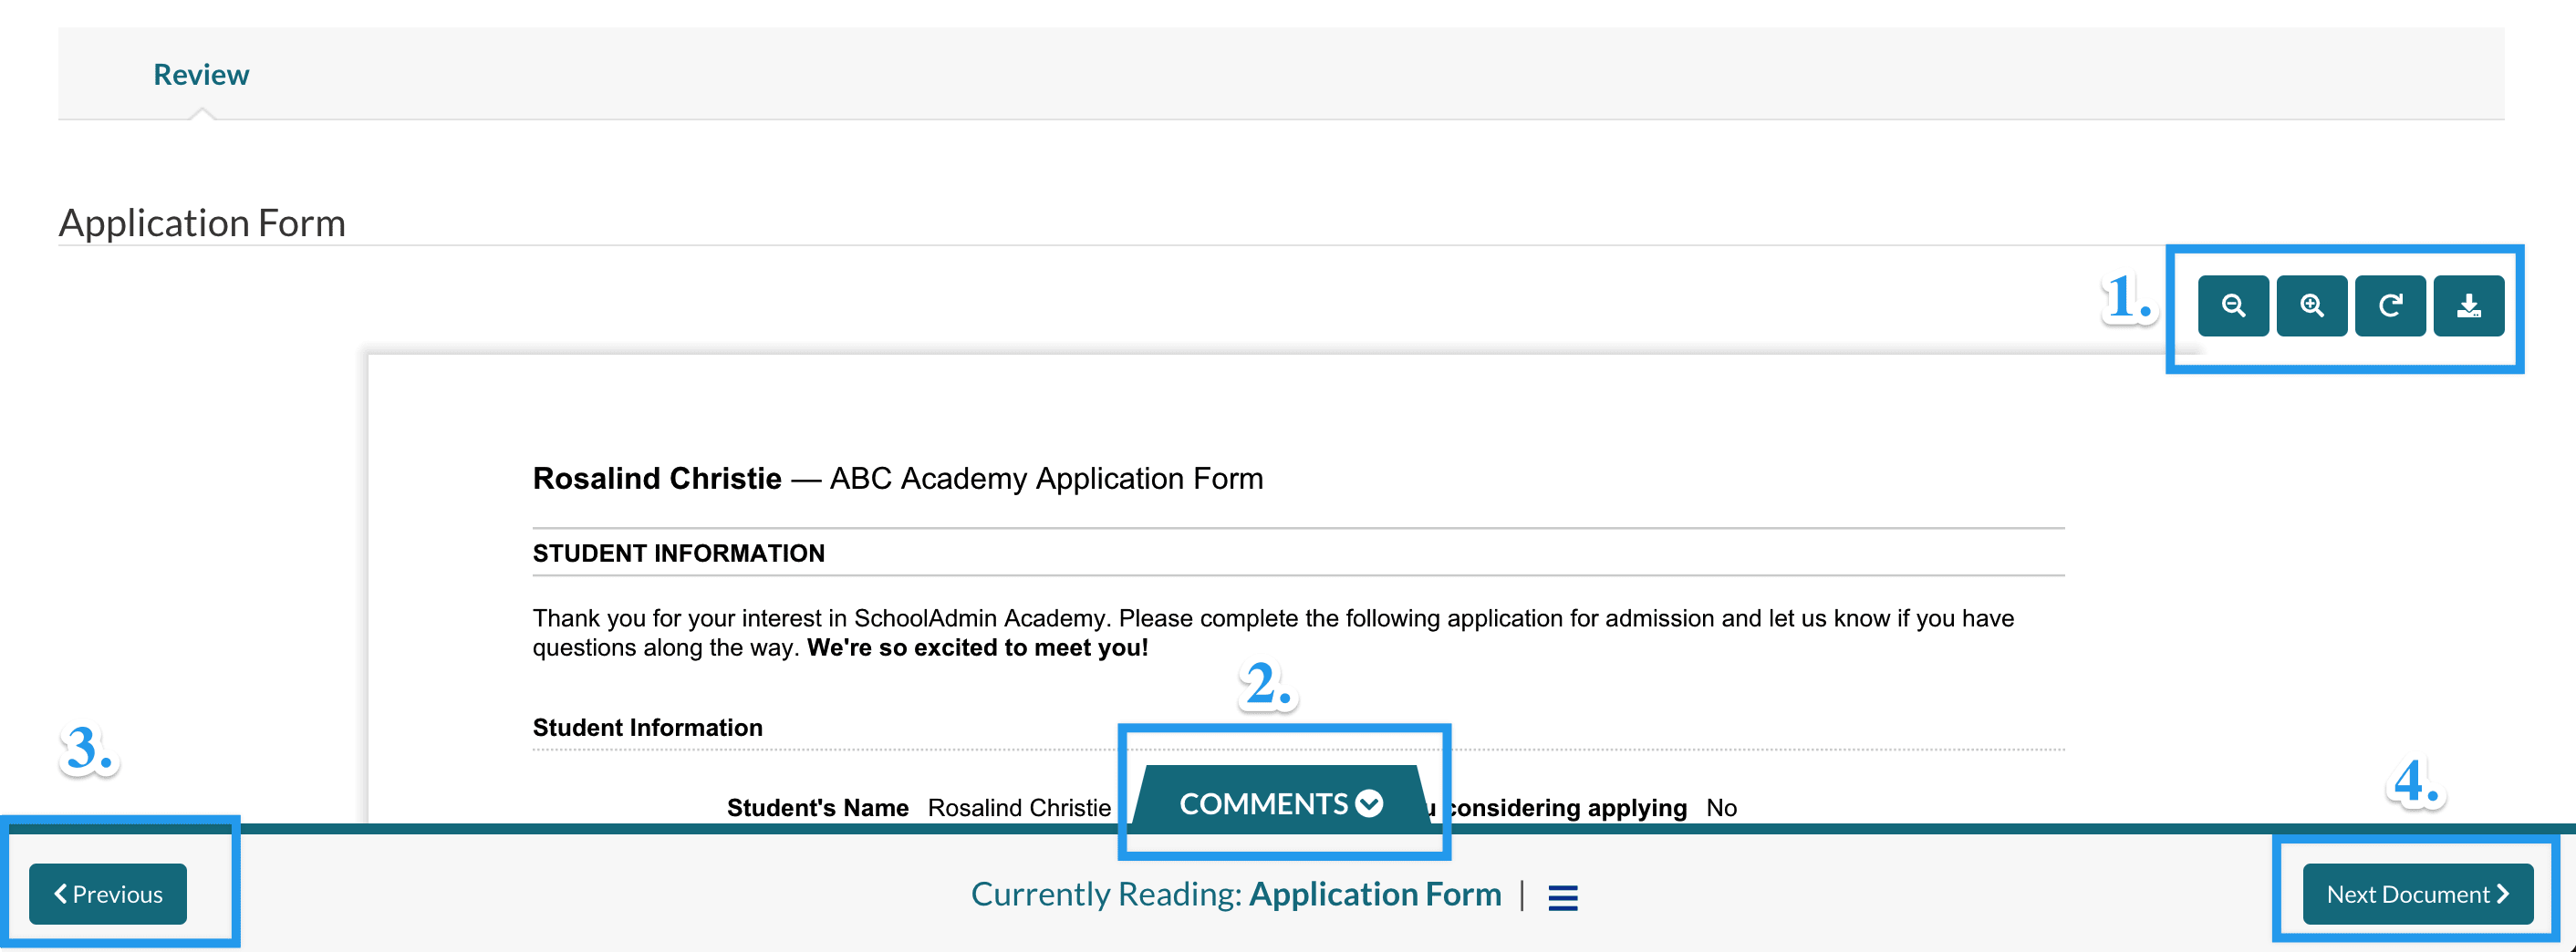Switch to the Review tab
This screenshot has height=952, width=2576.
201,75
